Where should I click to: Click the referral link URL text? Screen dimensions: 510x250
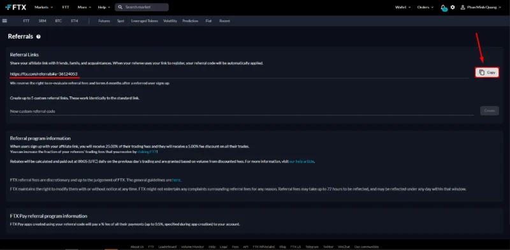tap(43, 74)
